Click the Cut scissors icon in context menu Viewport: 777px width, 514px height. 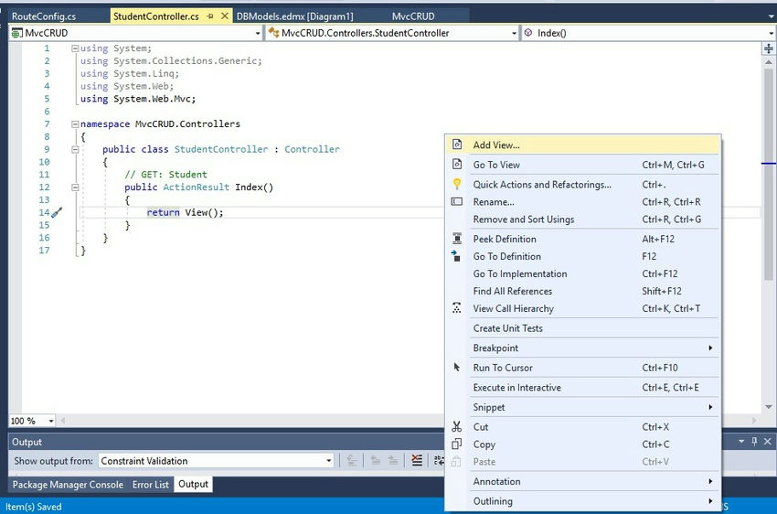457,427
